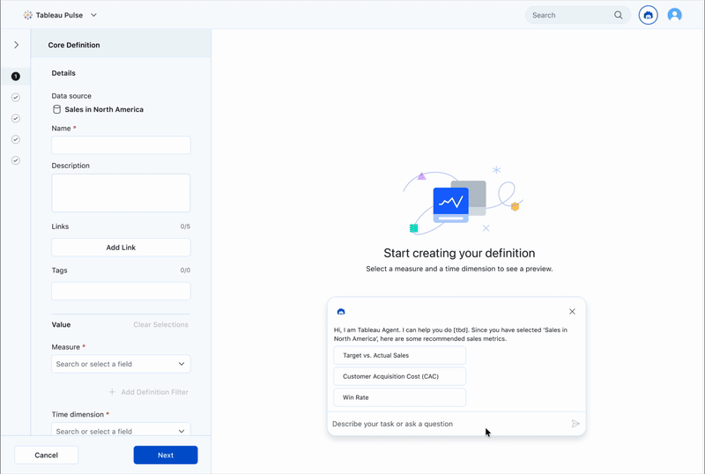This screenshot has width=705, height=474.
Task: Select the third step checkmark circle
Action: [x=16, y=118]
